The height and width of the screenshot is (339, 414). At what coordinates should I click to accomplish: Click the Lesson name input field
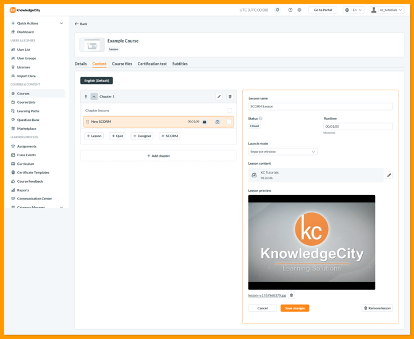pos(320,106)
